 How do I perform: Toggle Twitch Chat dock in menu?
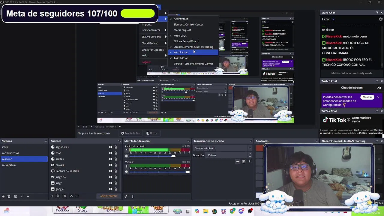point(193,58)
